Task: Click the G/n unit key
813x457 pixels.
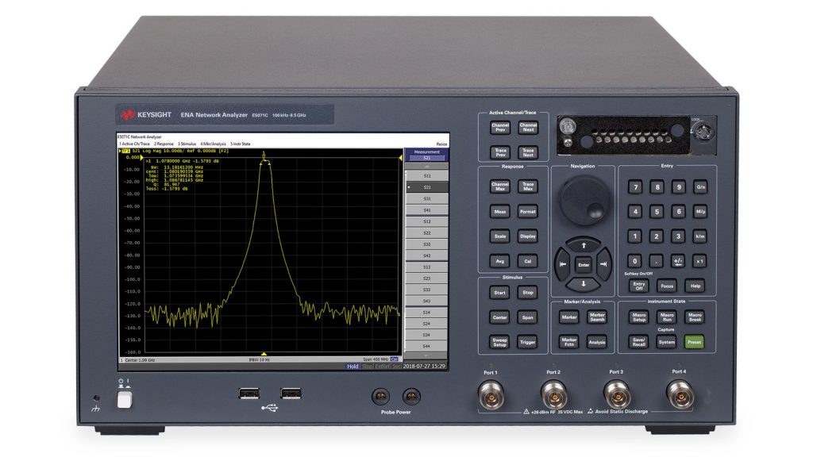Action: pos(700,187)
